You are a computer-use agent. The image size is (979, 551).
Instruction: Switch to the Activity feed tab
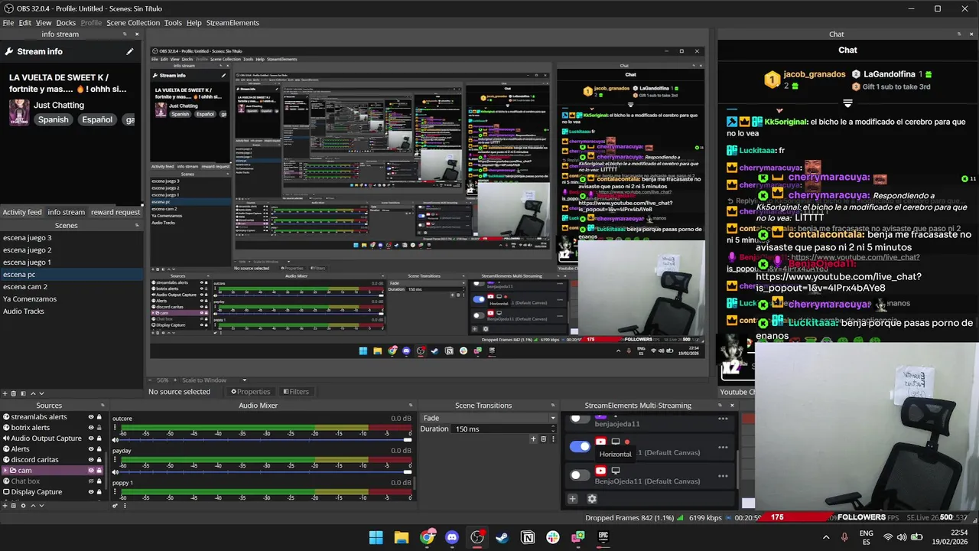coord(22,212)
